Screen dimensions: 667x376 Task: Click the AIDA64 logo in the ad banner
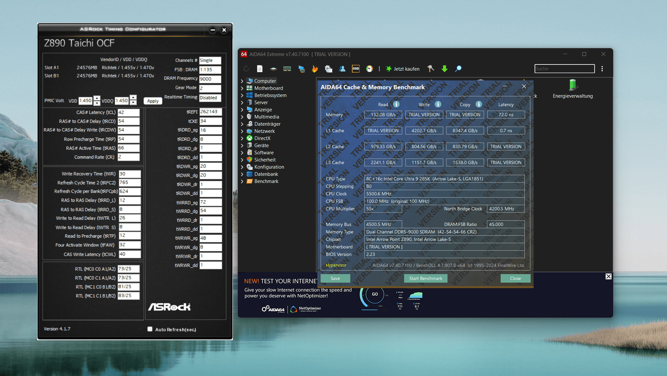(x=273, y=309)
